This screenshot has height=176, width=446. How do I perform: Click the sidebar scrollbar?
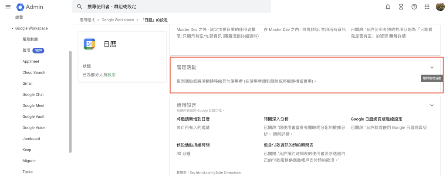tap(70, 102)
